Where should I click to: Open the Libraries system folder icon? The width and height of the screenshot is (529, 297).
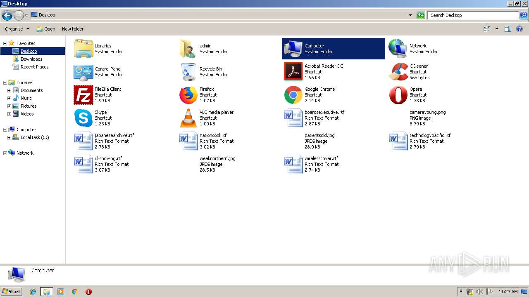[83, 49]
